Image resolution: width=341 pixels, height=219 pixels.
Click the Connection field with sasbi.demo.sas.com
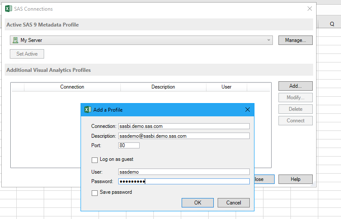184,126
